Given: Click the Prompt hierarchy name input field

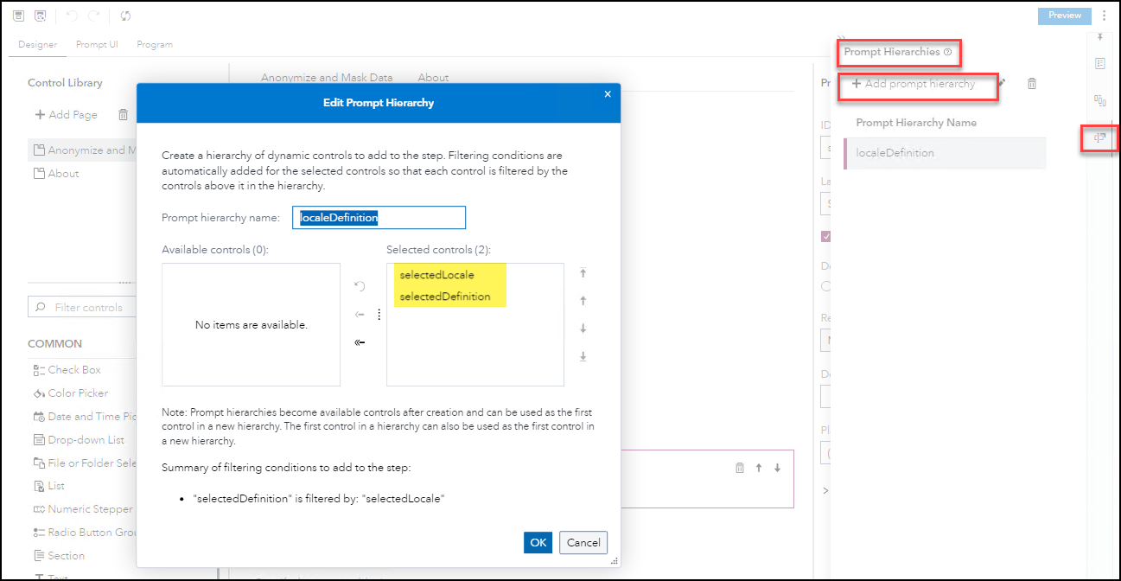Looking at the screenshot, I should [379, 217].
